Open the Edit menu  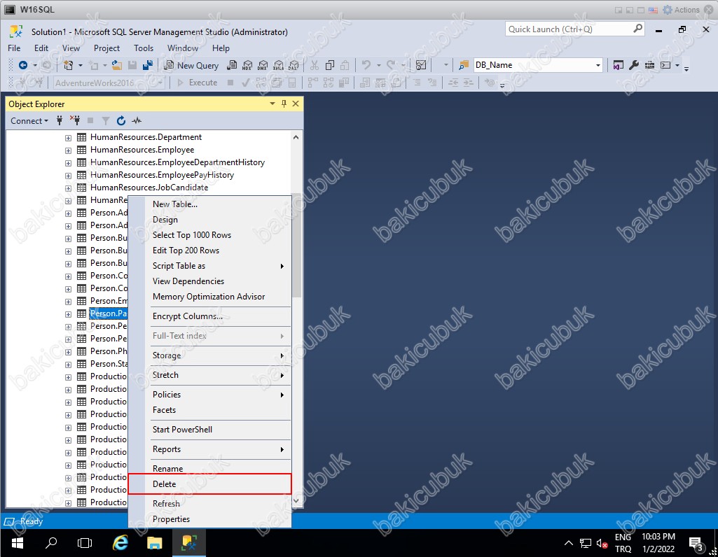click(41, 48)
